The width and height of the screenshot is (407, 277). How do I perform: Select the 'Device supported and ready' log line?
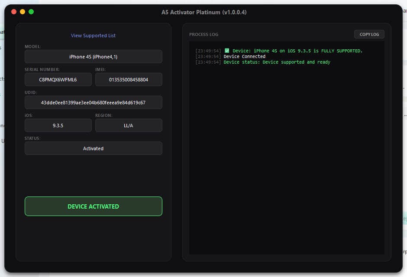coord(263,62)
